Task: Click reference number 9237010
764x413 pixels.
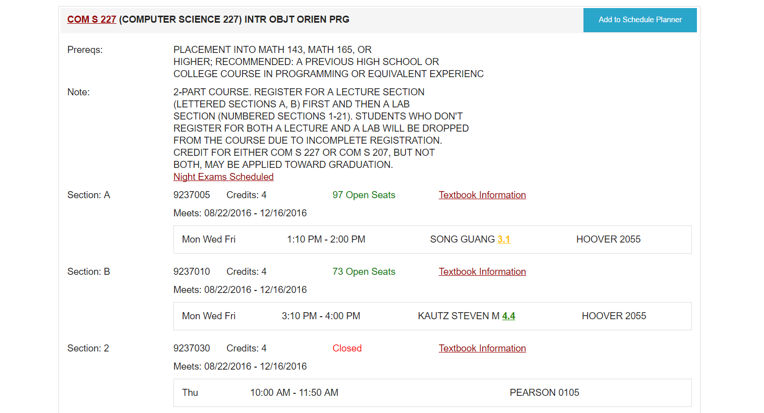Action: click(192, 272)
